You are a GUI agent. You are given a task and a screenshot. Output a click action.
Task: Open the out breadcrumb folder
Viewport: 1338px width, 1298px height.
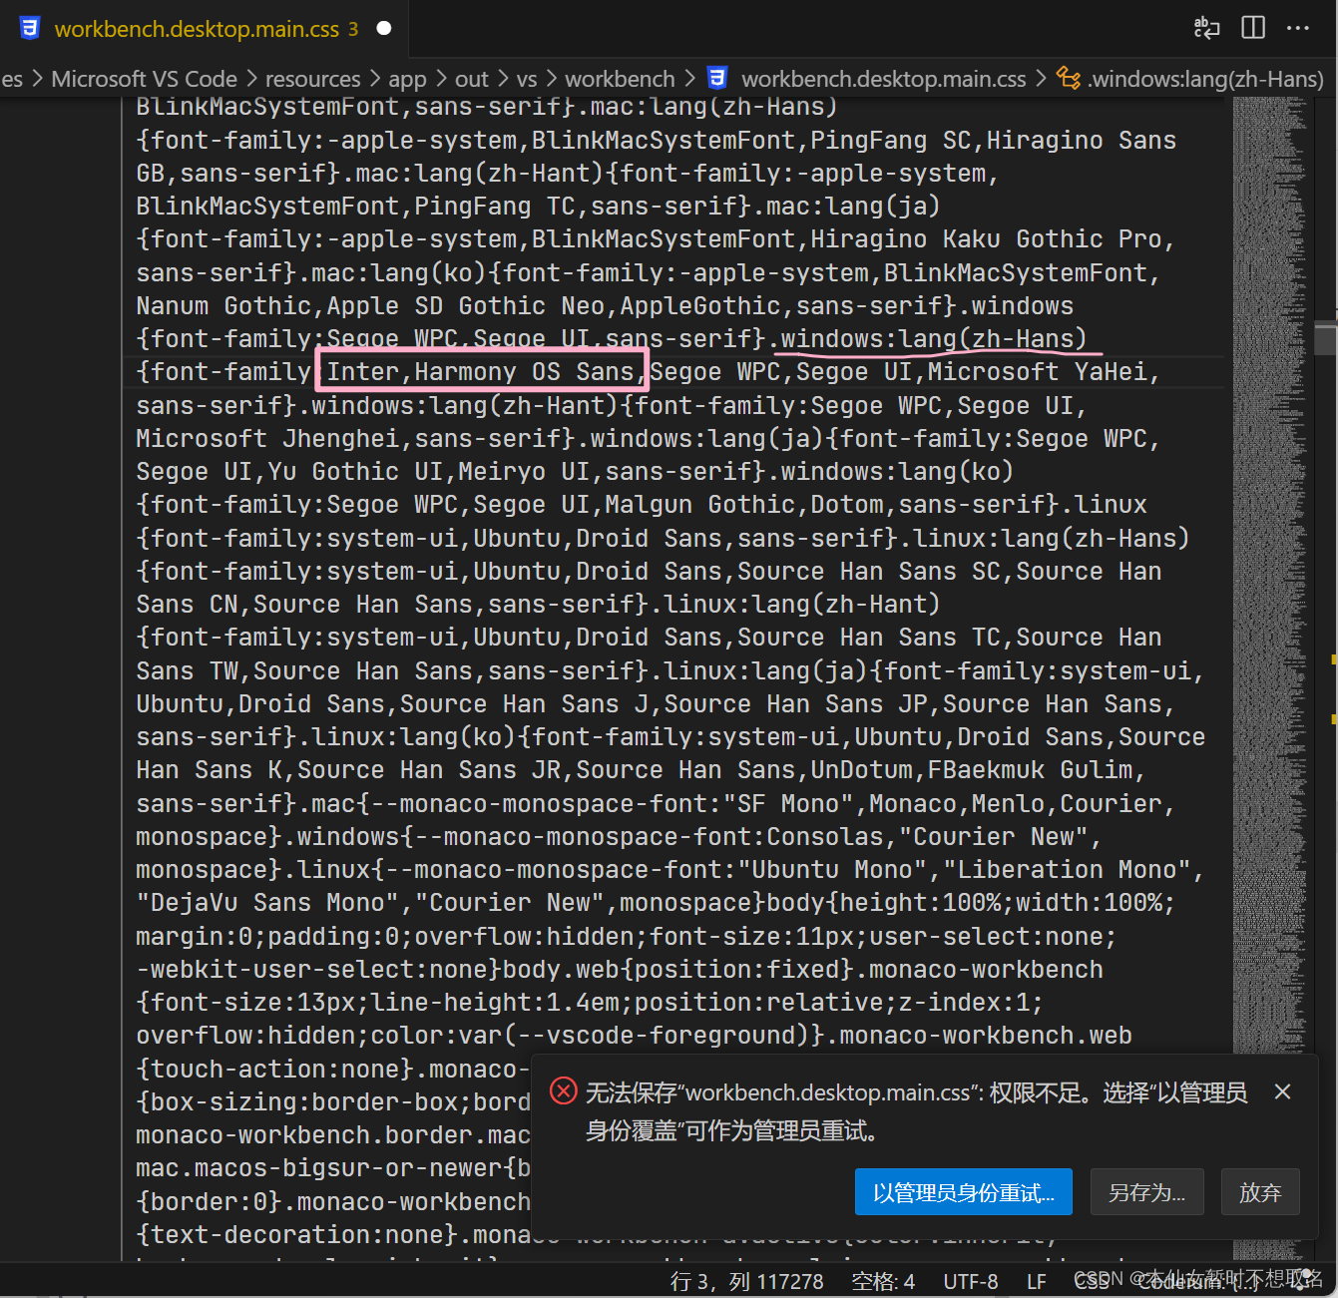click(x=472, y=79)
